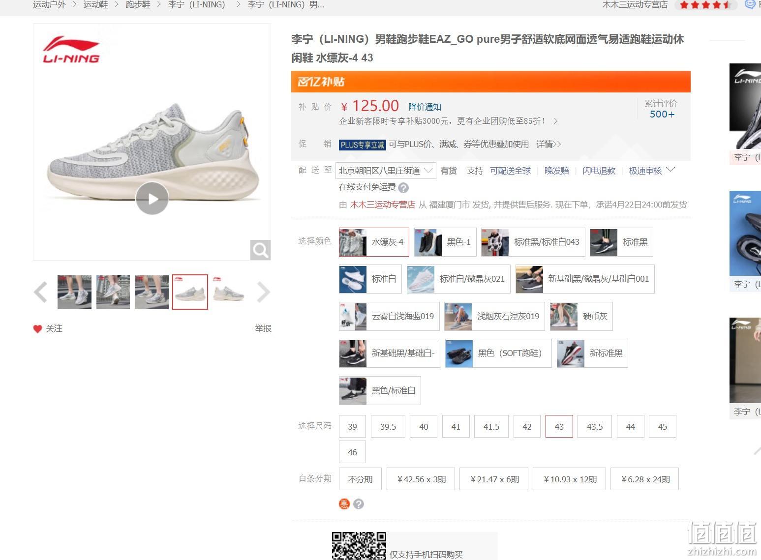The width and height of the screenshot is (761, 560).
Task: Open 运动户外 breadcrumb category
Action: (x=49, y=5)
